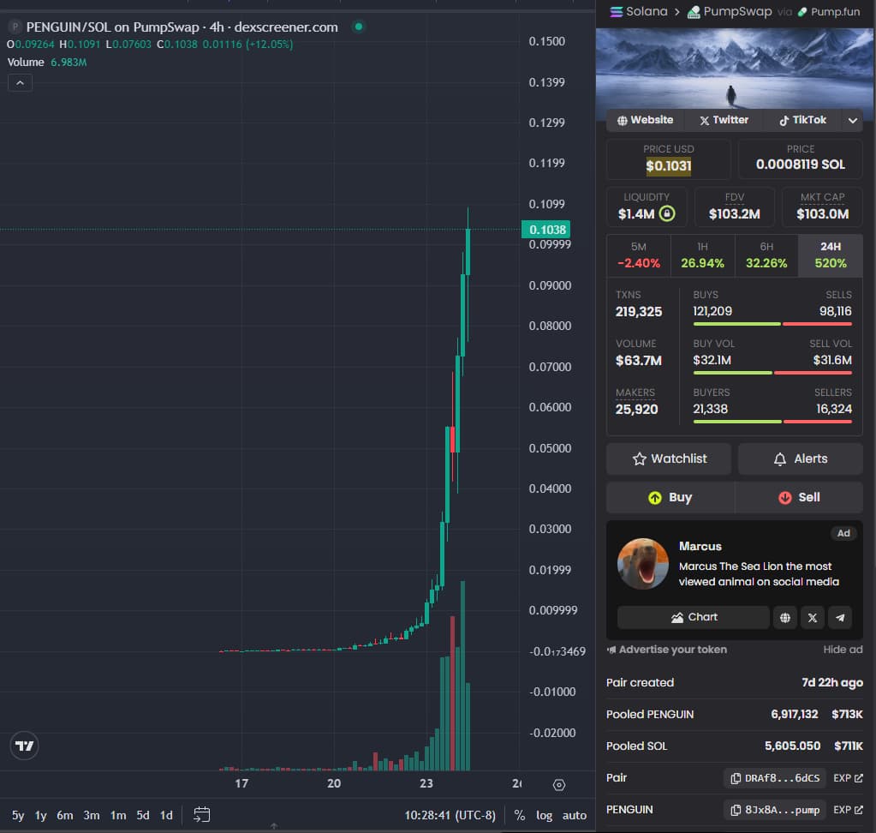Viewport: 876px width, 833px height.
Task: Switch to the 6H stats tab
Action: tap(766, 255)
